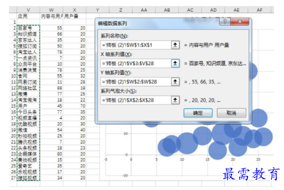Open help in the edit series dialog
Image resolution: width=284 pixels, height=190 pixels.
point(225,22)
